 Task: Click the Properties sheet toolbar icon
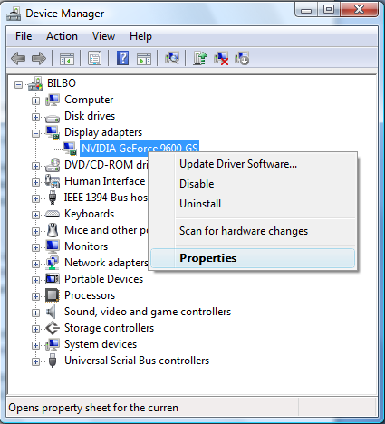click(x=94, y=58)
